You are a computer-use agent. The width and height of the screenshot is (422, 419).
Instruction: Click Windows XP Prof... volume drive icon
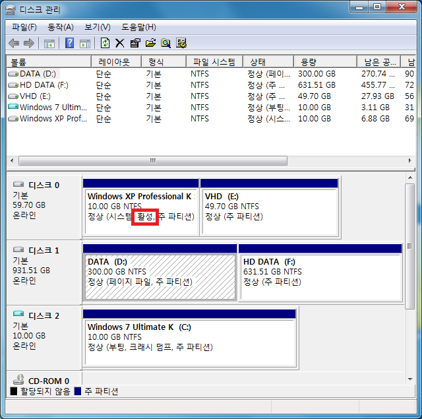[13, 119]
